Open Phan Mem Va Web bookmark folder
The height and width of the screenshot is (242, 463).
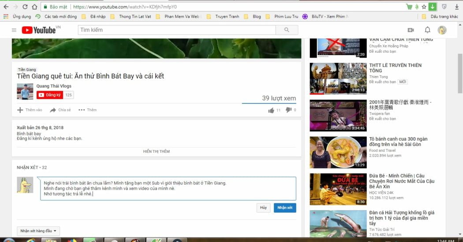click(178, 17)
